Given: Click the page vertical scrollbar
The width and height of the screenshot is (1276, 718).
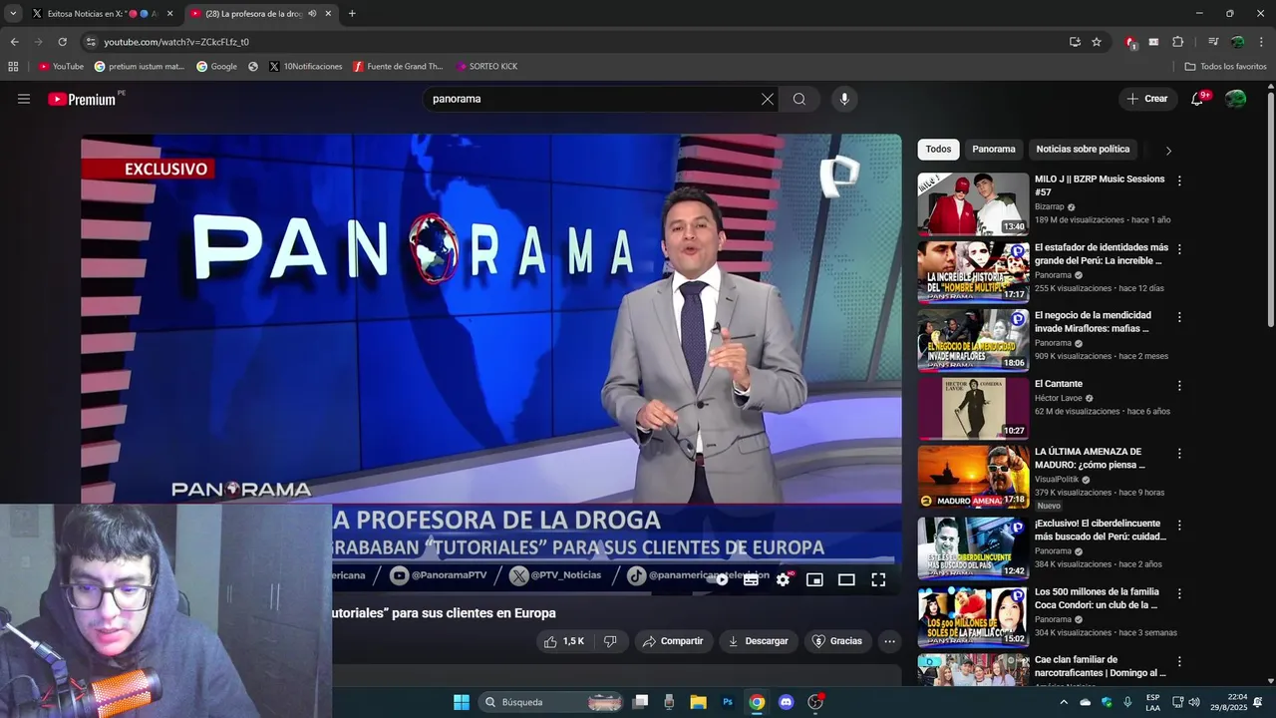Looking at the screenshot, I should (x=1270, y=209).
